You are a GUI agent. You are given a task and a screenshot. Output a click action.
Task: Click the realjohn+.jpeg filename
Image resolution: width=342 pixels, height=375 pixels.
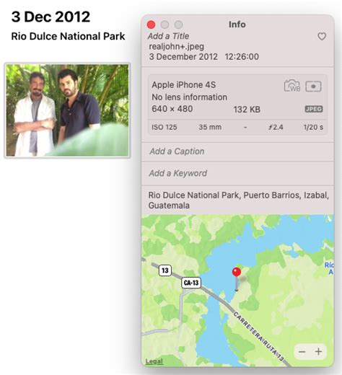pos(177,46)
